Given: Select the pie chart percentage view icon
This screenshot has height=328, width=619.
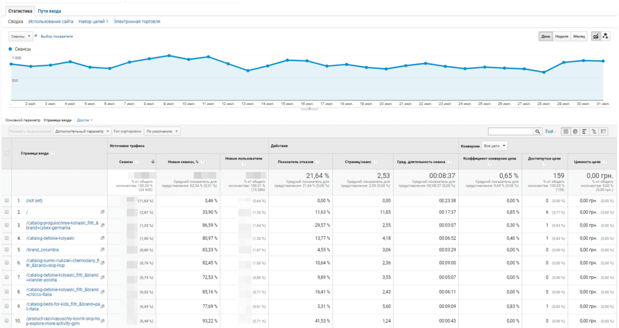Looking at the screenshot, I should pos(575,131).
